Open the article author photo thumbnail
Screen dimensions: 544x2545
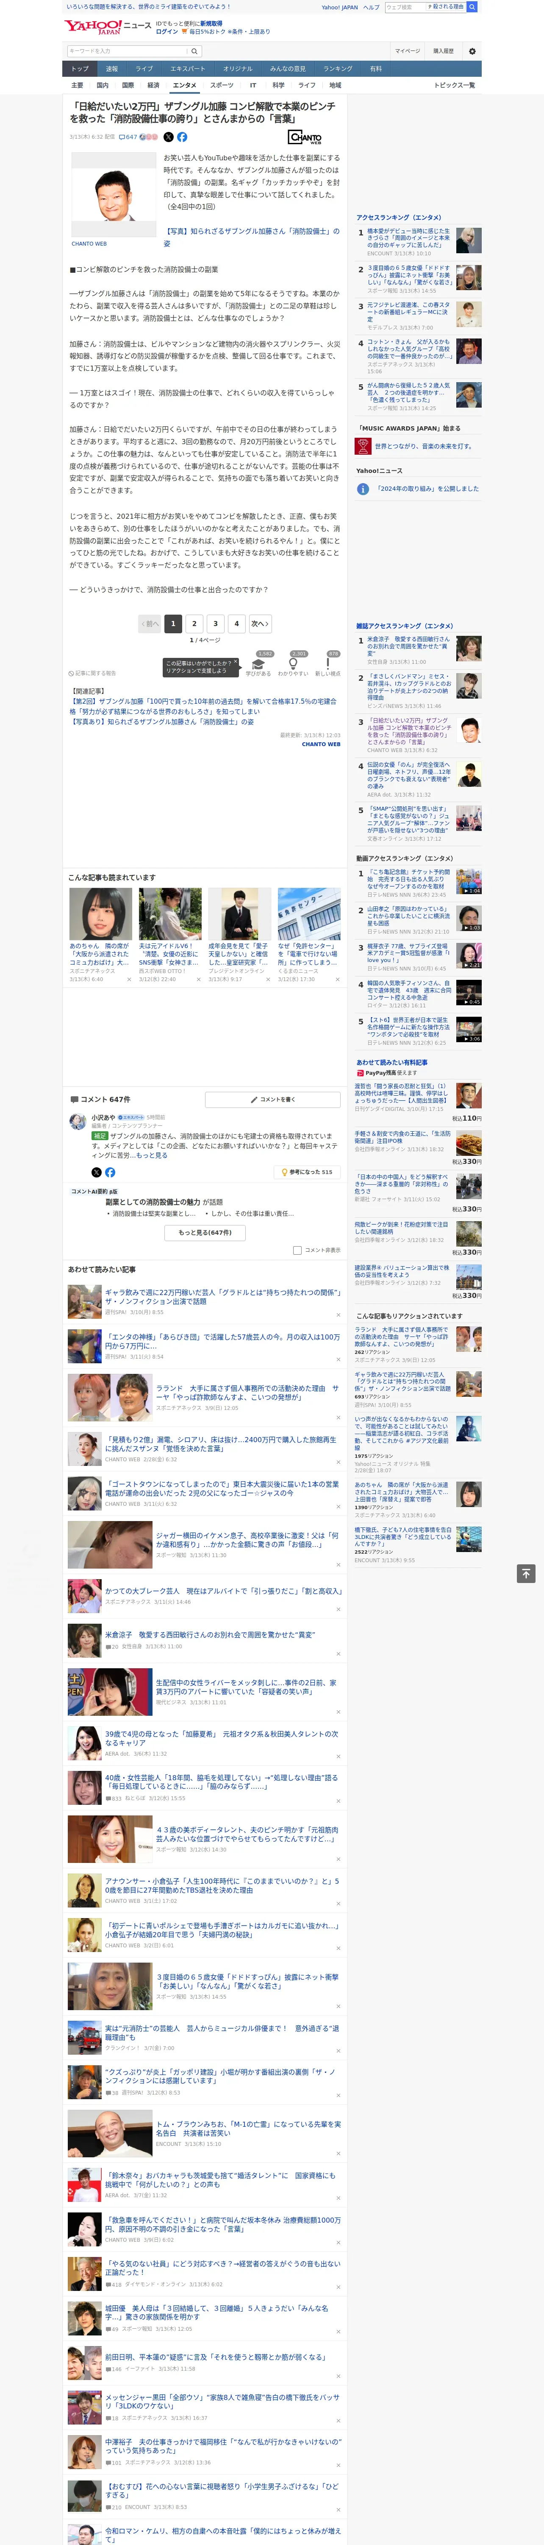point(114,196)
